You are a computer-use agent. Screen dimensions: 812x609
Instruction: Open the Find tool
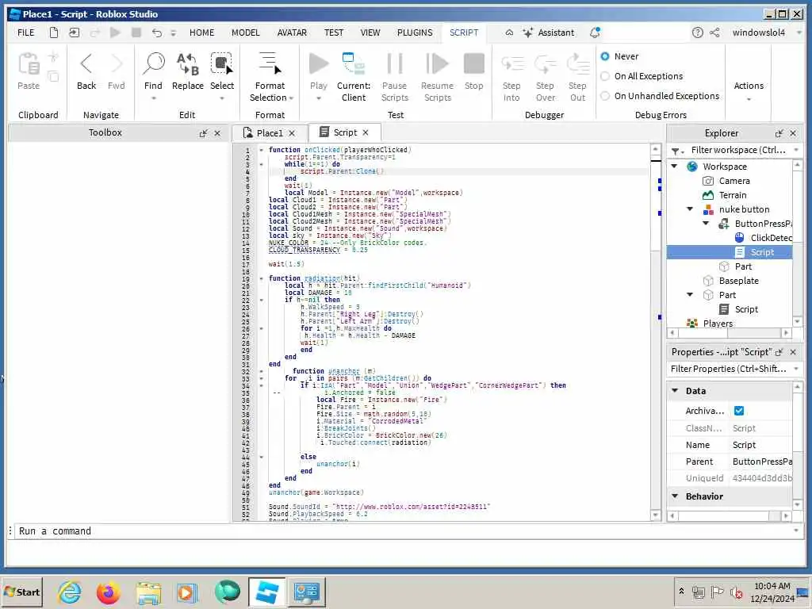(153, 71)
